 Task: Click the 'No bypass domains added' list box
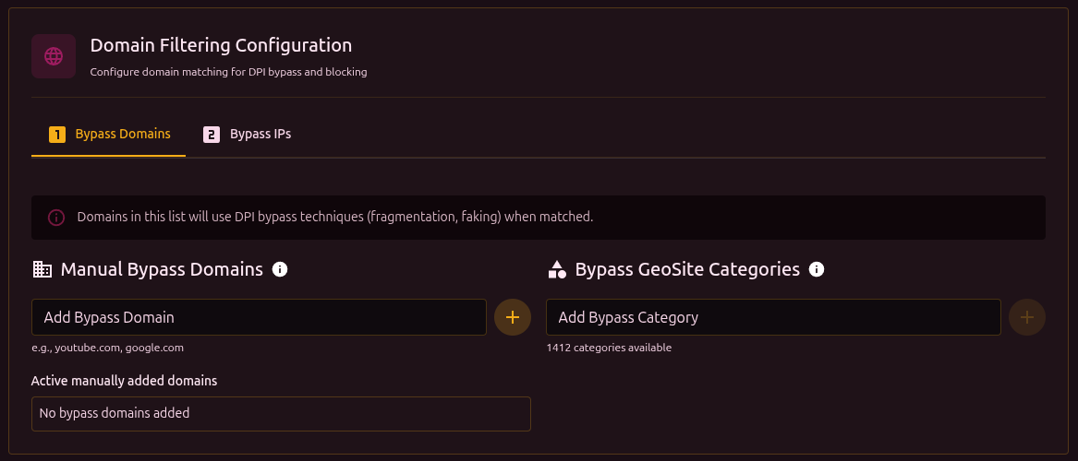point(281,414)
